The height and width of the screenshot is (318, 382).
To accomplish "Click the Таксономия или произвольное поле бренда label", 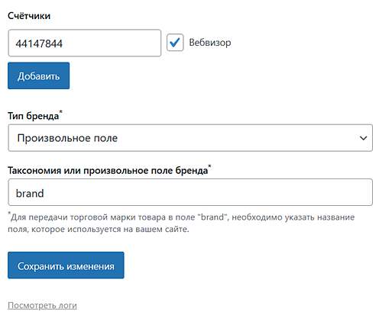I will point(108,170).
